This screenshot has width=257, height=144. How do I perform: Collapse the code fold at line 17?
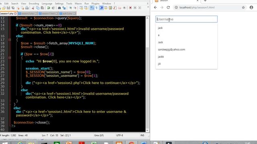point(10,40)
